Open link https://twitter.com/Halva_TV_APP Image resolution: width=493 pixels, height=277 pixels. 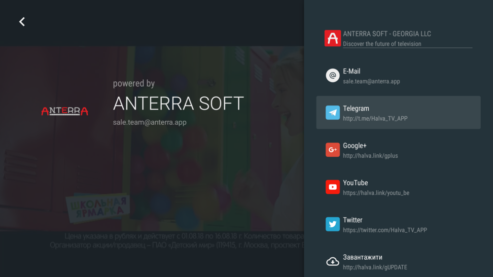coord(385,230)
